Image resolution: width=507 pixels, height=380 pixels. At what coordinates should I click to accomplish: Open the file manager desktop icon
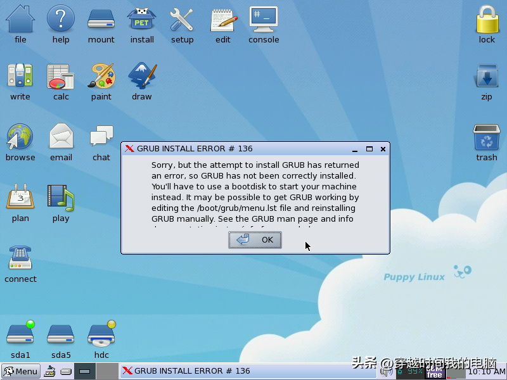(x=20, y=20)
